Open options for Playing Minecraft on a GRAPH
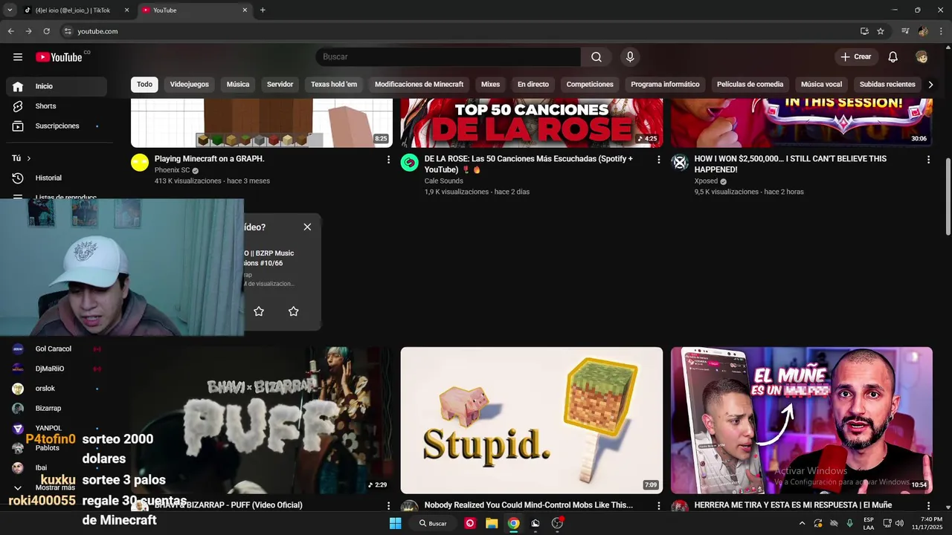 tap(388, 160)
